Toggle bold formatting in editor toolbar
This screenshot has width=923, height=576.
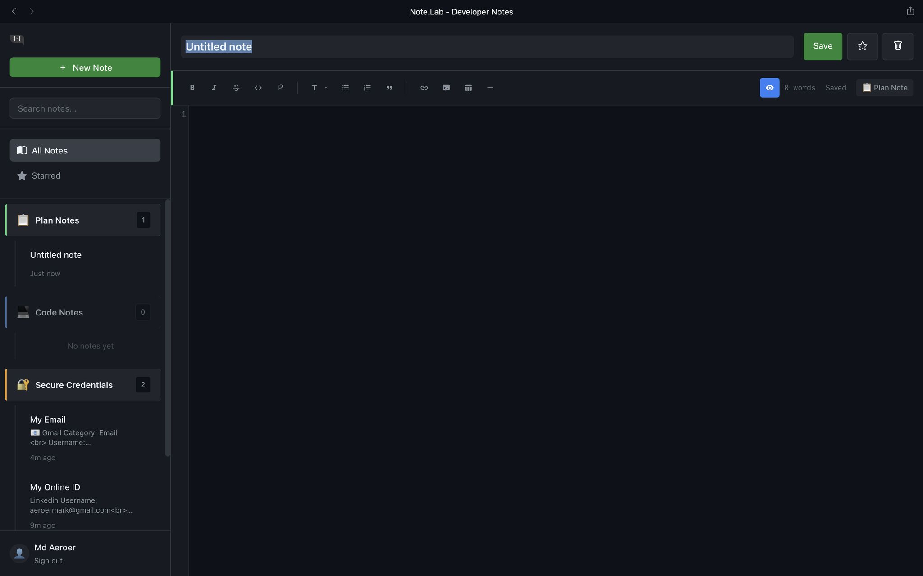click(192, 88)
